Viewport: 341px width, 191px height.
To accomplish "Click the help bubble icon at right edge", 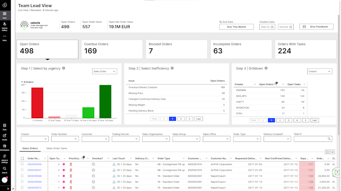I will (336, 173).
